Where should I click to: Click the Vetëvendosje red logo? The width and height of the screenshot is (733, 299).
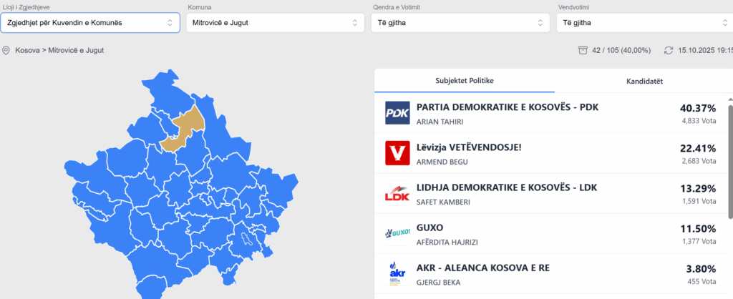pyautogui.click(x=397, y=152)
